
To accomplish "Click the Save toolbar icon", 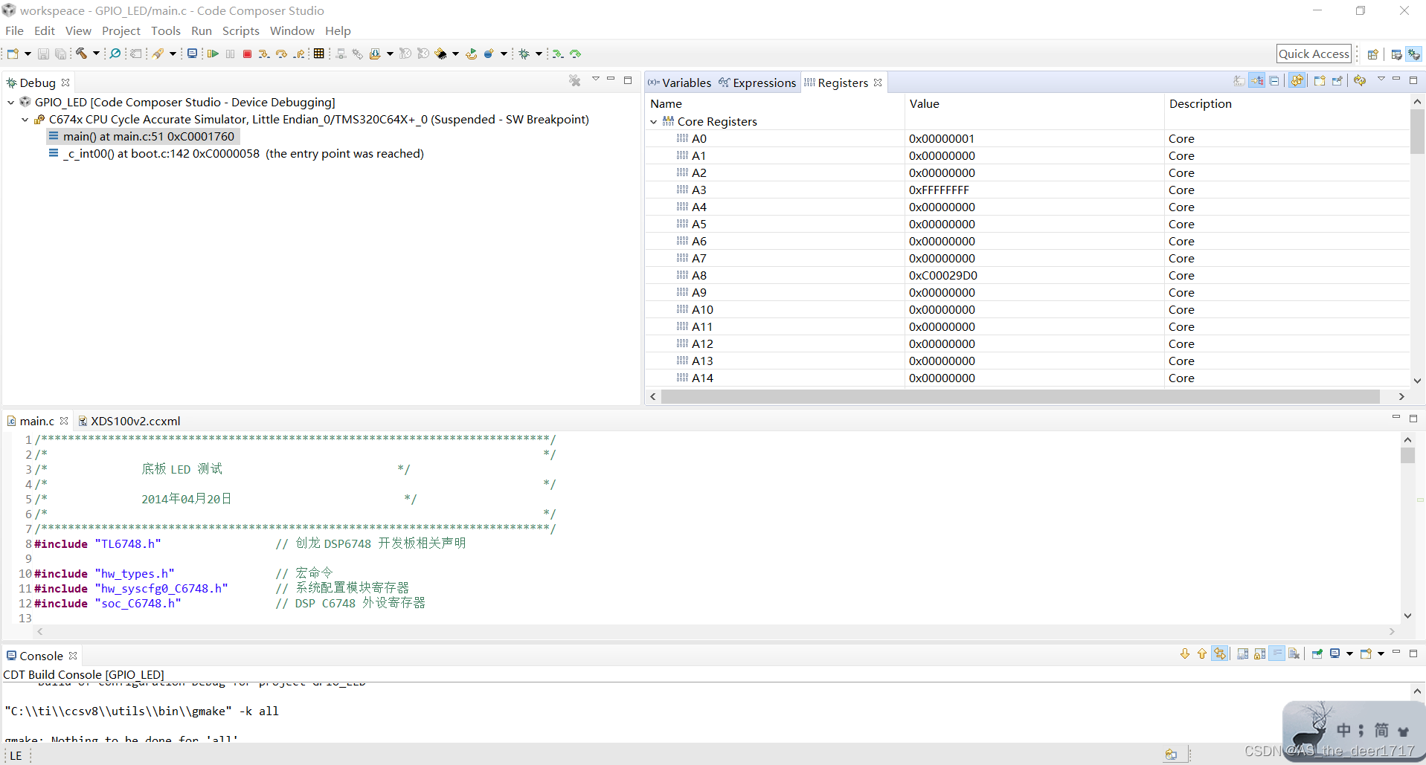I will pos(43,54).
